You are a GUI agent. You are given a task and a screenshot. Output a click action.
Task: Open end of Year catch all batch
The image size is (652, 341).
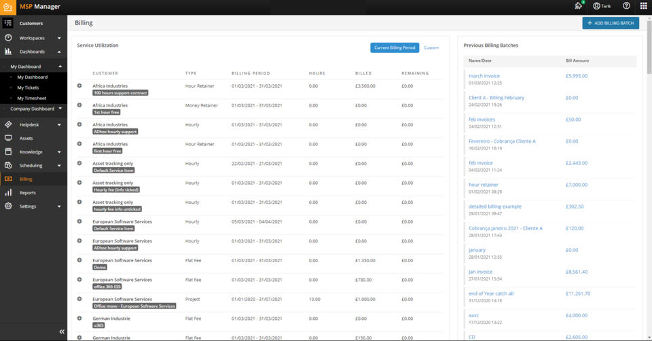point(491,293)
